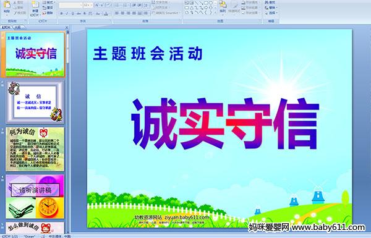Toggle bold text formatting
The height and width of the screenshot is (238, 371).
[61, 14]
